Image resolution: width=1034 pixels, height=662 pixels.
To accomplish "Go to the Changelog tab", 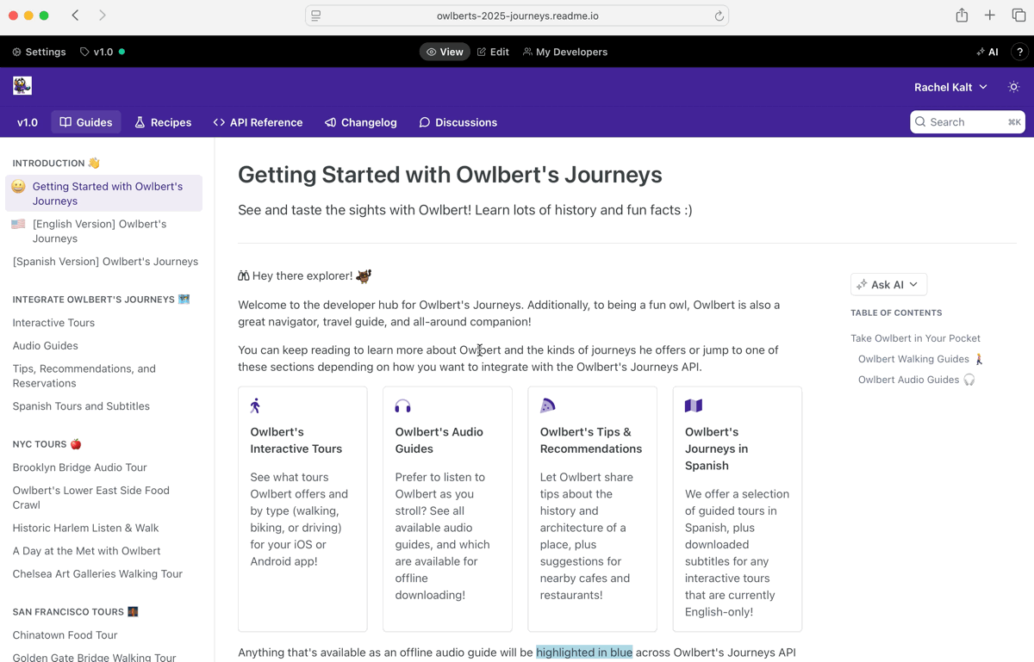I will tap(360, 122).
